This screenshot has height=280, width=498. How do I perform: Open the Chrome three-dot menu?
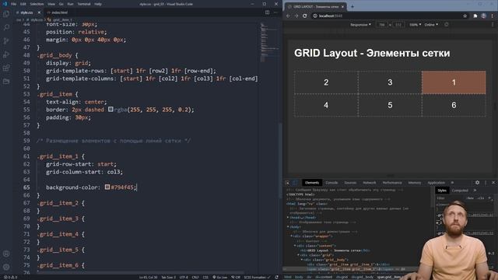point(493,16)
